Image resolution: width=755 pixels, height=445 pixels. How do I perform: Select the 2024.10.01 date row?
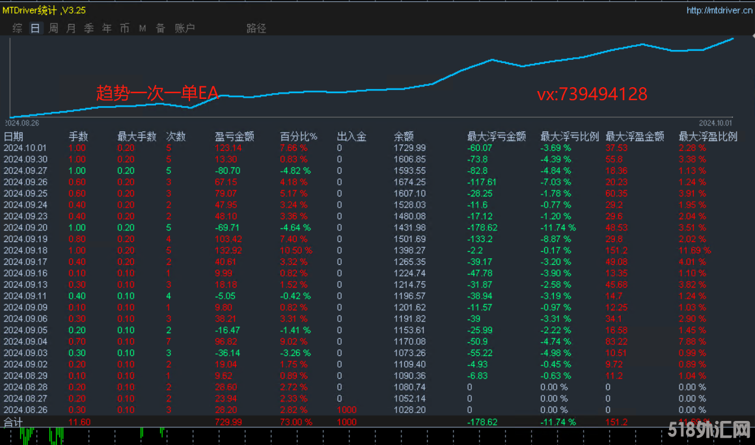coord(25,148)
